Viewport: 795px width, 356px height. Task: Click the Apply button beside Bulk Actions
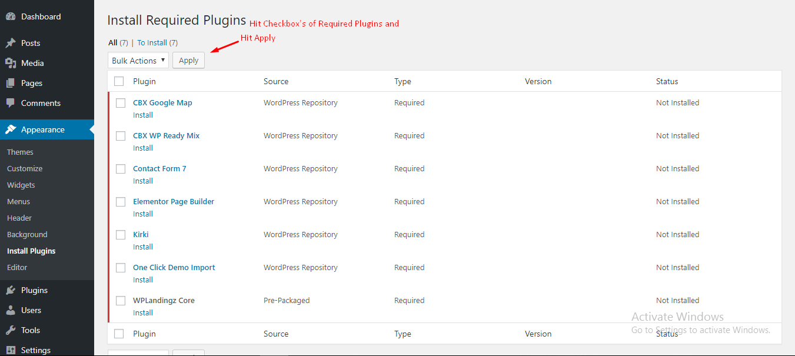(x=188, y=61)
